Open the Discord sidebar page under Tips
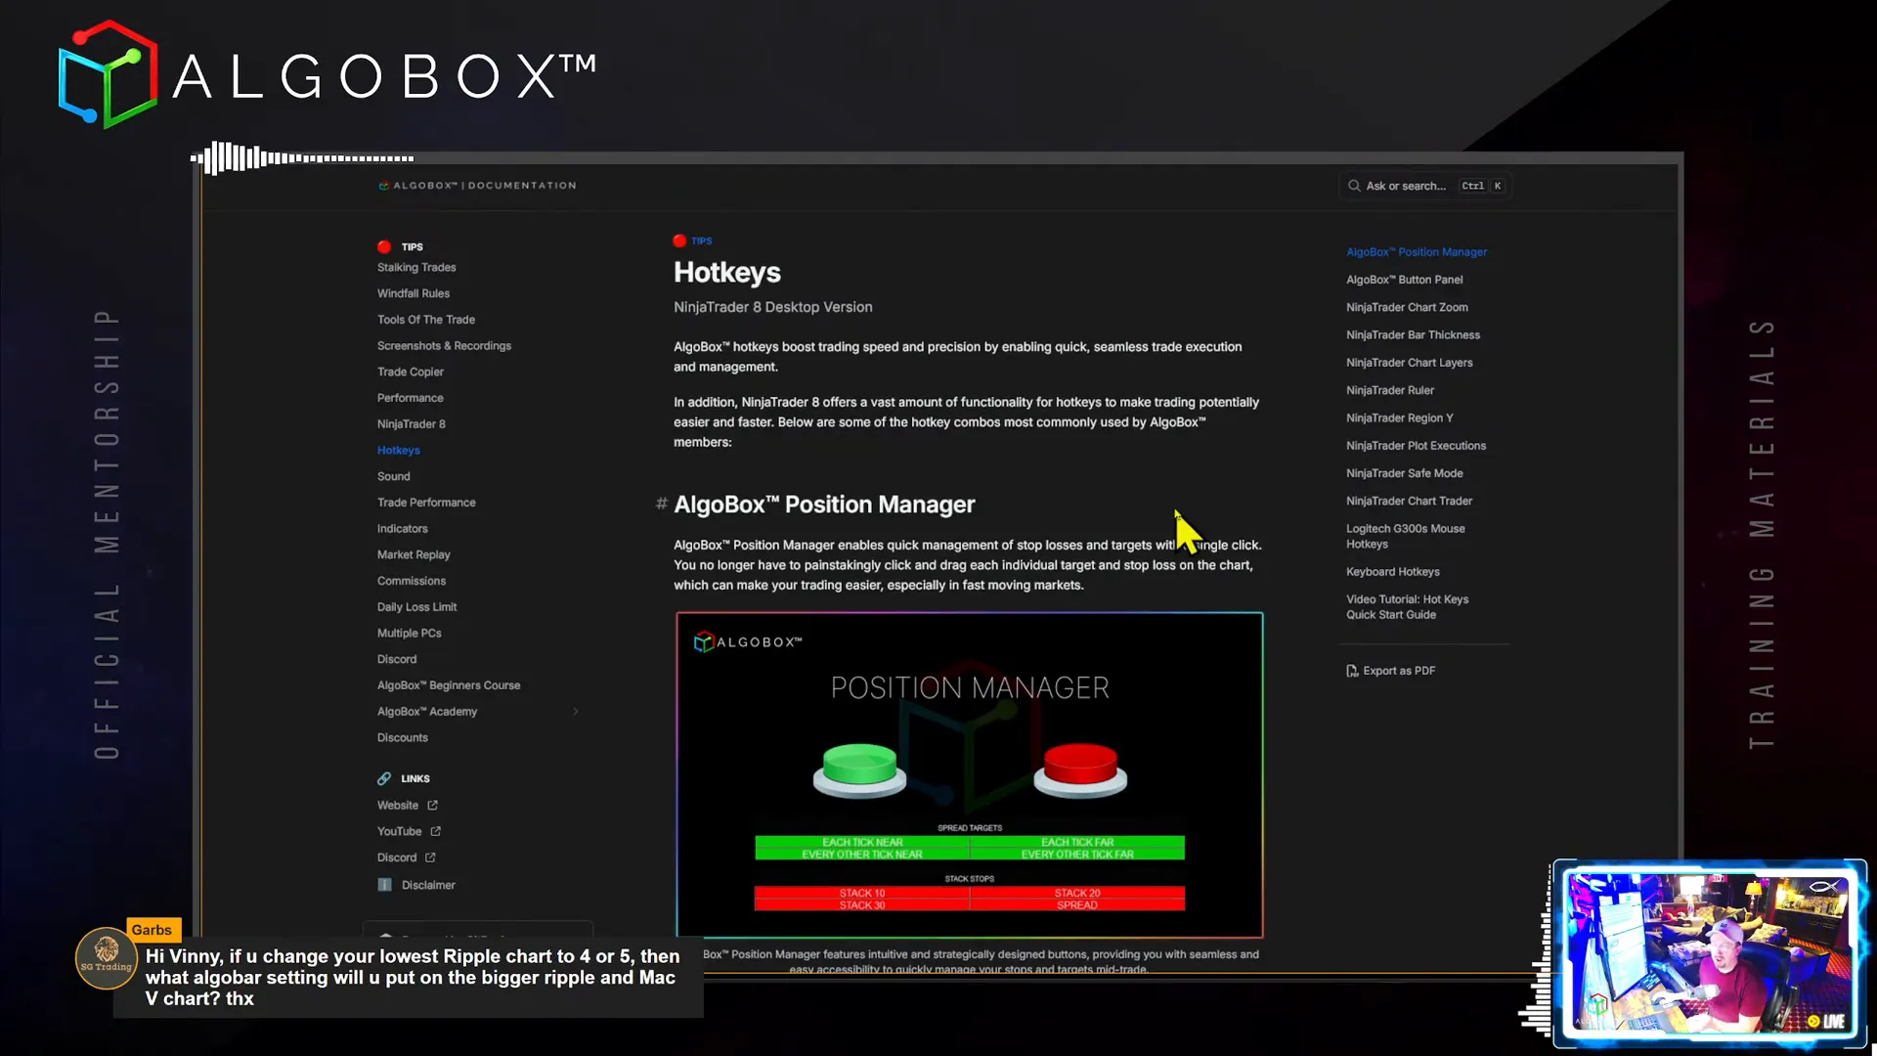 click(397, 660)
